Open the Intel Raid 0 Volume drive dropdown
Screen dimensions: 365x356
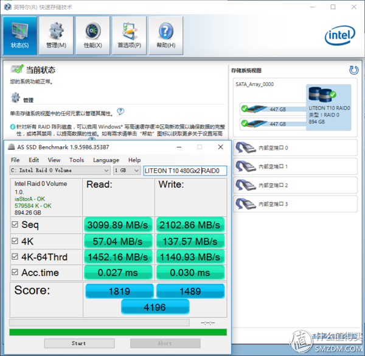click(x=60, y=171)
